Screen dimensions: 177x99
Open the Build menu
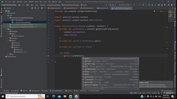click(x=37, y=2)
